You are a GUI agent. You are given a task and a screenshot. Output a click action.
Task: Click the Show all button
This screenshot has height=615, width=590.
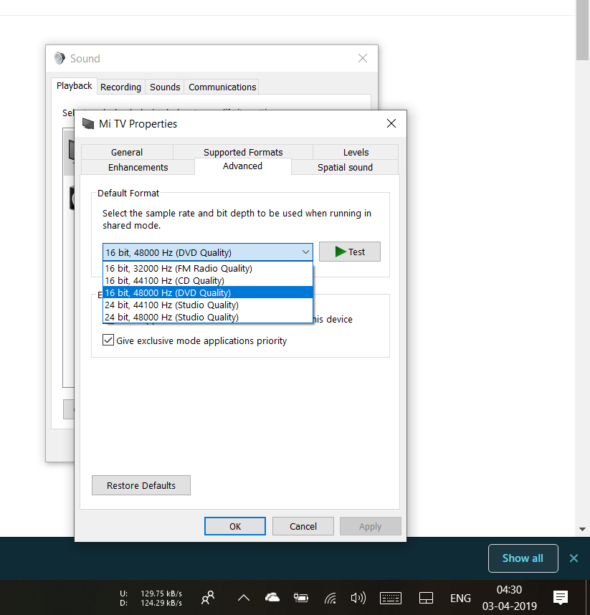[523, 558]
